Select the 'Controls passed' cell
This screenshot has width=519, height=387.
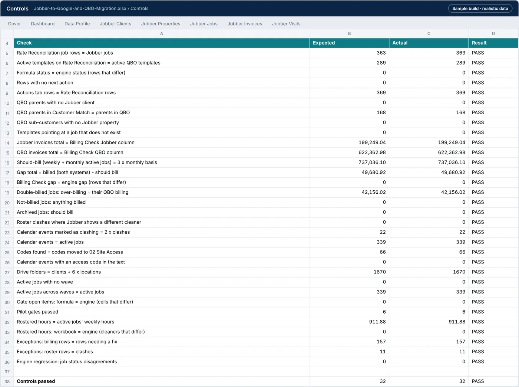coord(162,381)
